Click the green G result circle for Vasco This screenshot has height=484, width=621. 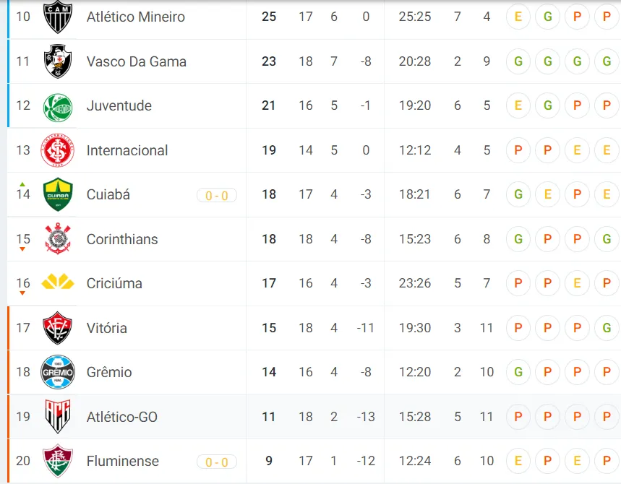[518, 61]
